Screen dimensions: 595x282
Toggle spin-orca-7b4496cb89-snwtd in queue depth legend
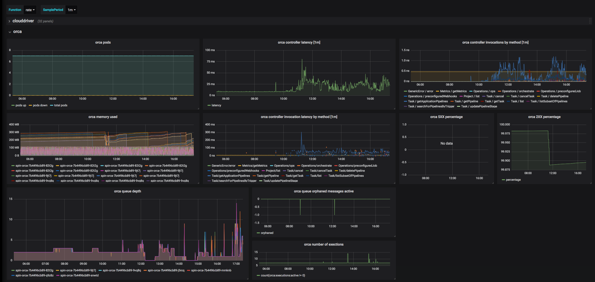point(79,275)
